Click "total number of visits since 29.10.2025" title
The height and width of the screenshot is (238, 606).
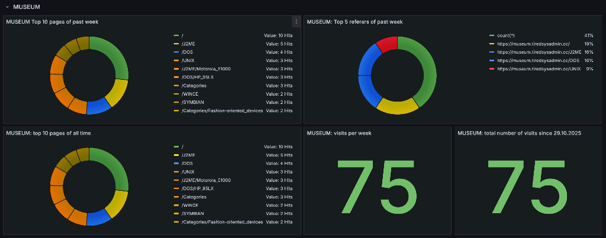519,133
